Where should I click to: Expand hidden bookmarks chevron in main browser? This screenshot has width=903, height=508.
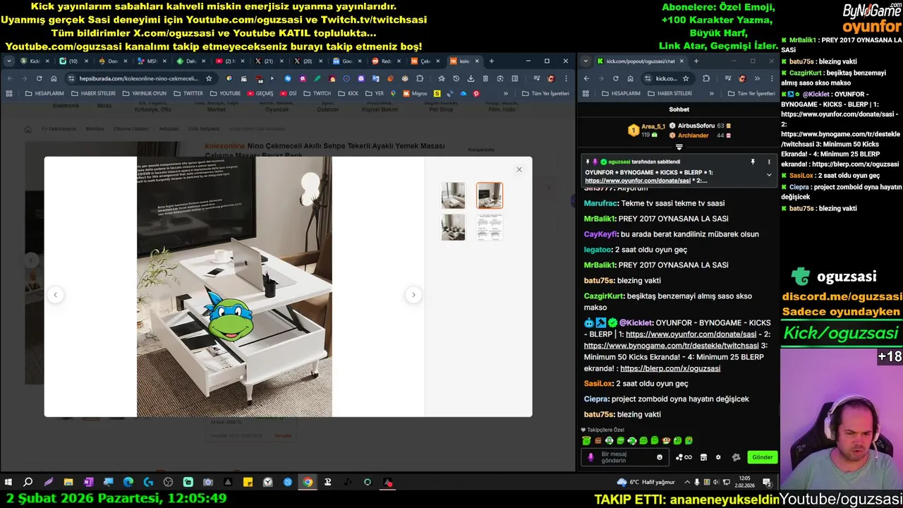[506, 93]
